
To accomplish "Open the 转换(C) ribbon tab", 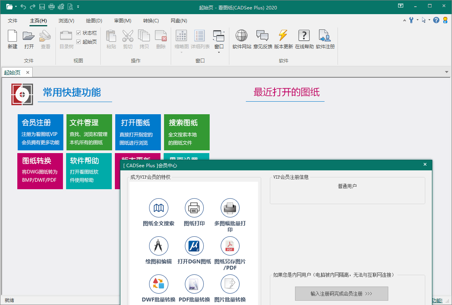I will 151,21.
